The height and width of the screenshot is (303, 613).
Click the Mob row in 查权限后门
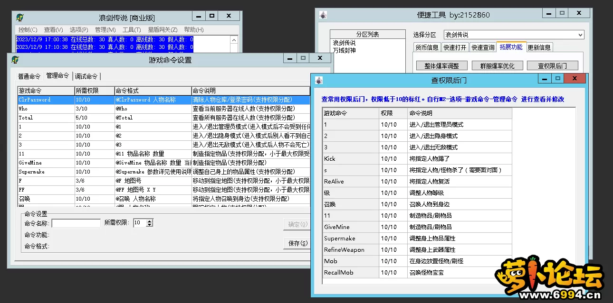(x=417, y=261)
